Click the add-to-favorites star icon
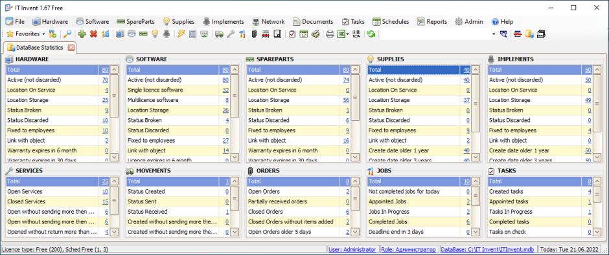609x255 pixels. [52, 34]
